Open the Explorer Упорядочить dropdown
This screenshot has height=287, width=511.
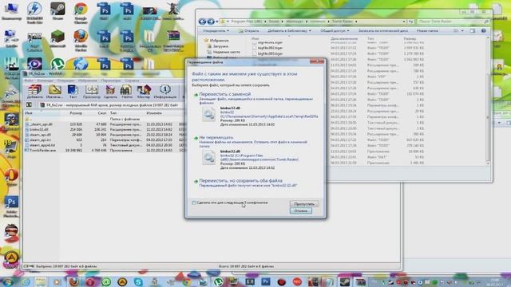(x=216, y=30)
